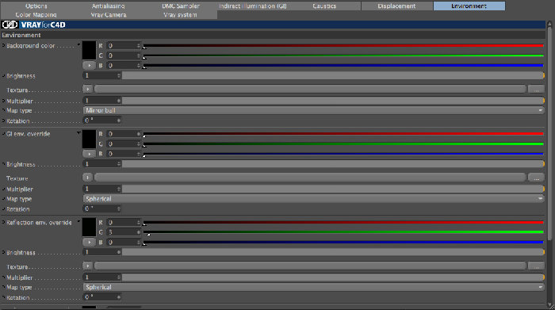Screen dimensions: 555x310
Task: Collapse the GI env. override expander arrow
Action: [78, 133]
